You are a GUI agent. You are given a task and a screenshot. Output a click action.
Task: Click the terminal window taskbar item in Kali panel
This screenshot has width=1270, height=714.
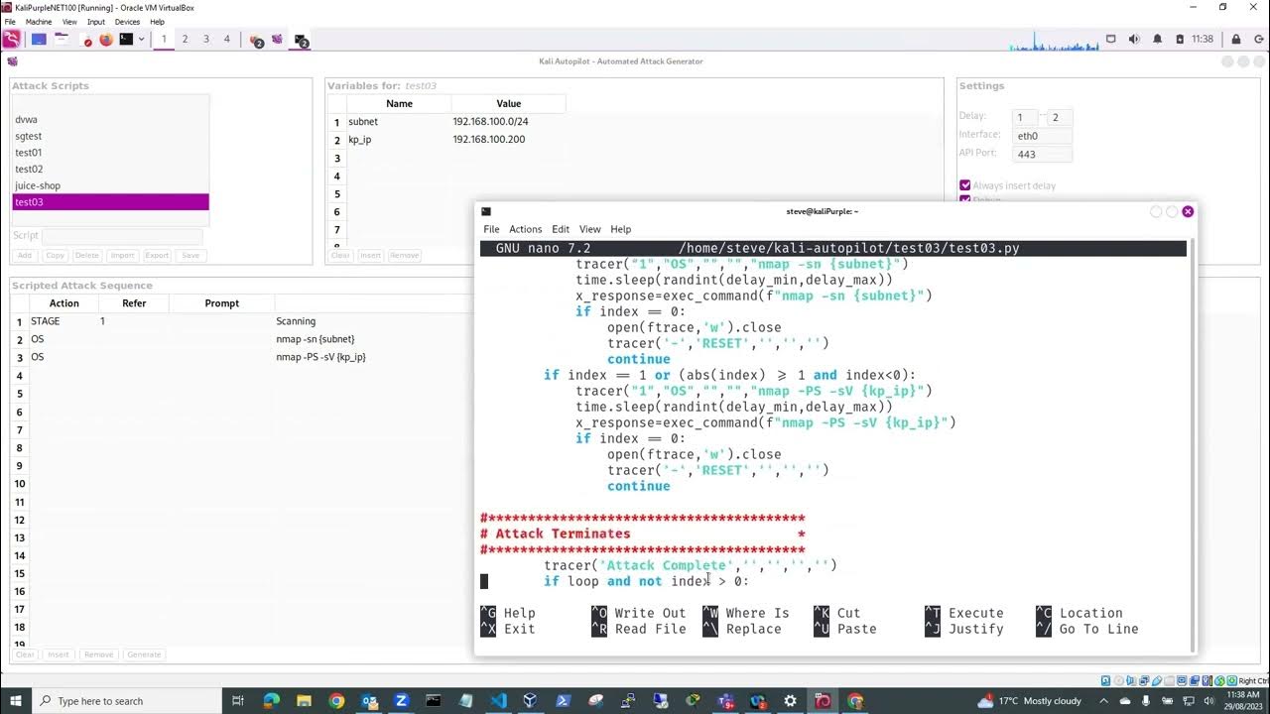301,40
